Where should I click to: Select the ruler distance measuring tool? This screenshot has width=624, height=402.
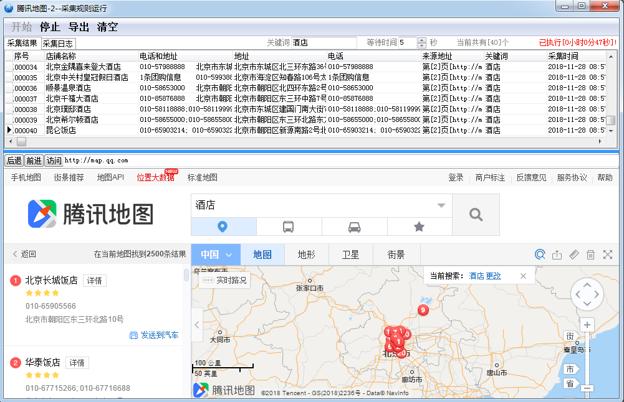click(x=574, y=255)
